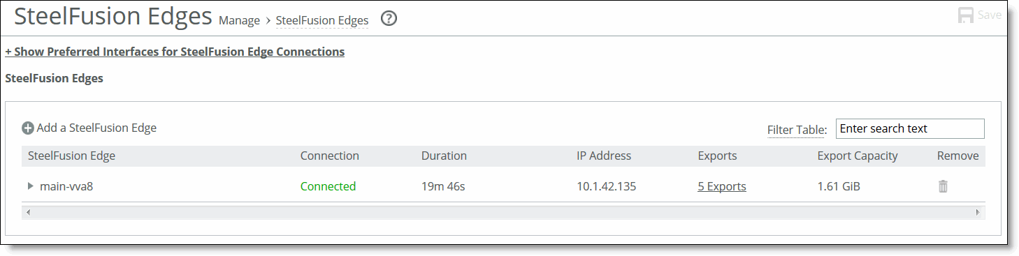Expand the main-vva8 row triangle

(x=30, y=186)
